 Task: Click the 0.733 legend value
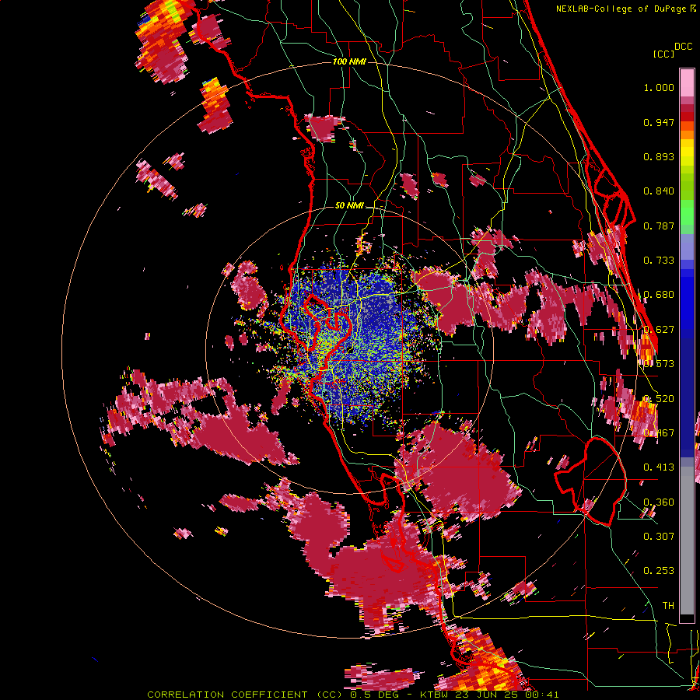tap(659, 261)
